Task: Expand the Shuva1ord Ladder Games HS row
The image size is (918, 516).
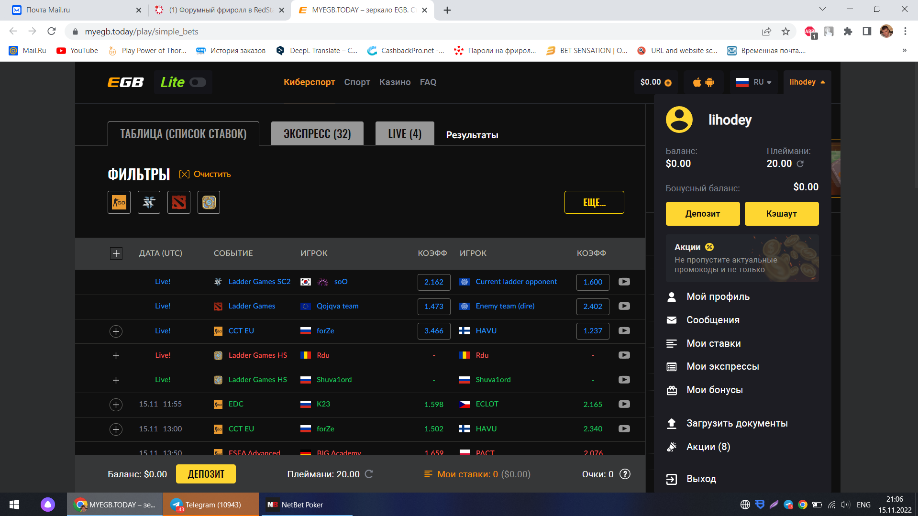Action: point(116,380)
